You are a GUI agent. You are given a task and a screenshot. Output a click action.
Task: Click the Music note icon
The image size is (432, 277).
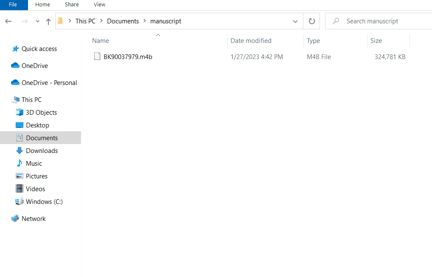19,164
